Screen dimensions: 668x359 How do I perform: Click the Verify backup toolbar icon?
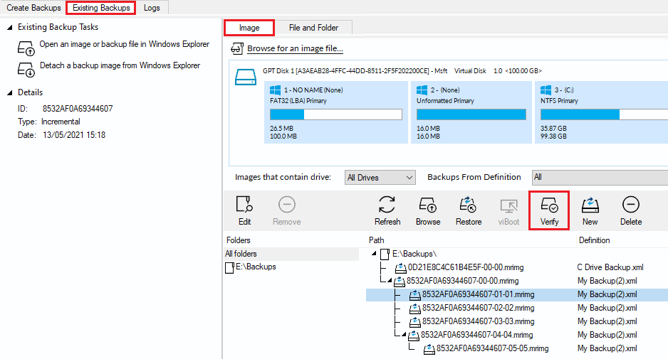click(549, 210)
